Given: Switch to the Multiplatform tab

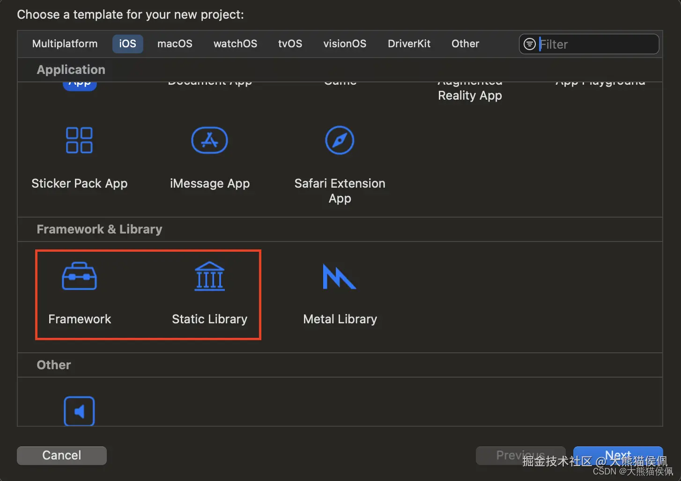Looking at the screenshot, I should tap(65, 44).
